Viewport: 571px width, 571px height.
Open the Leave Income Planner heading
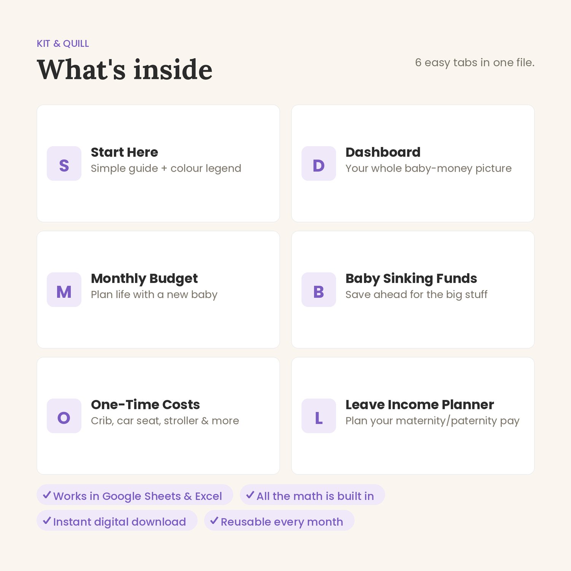(419, 405)
